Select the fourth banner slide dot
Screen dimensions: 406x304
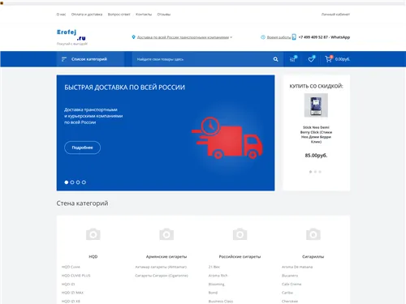84,182
